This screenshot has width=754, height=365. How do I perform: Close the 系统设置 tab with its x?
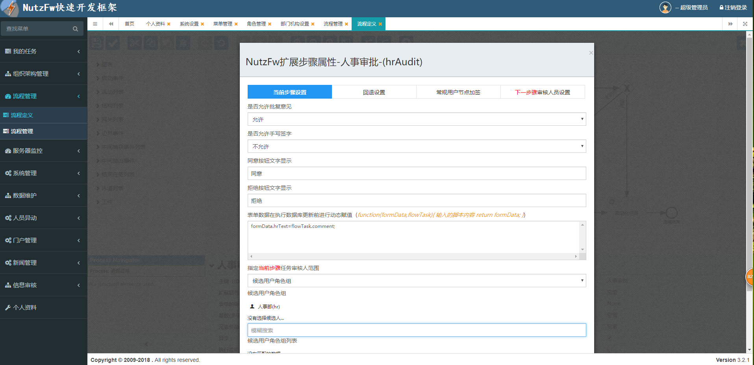(x=202, y=24)
